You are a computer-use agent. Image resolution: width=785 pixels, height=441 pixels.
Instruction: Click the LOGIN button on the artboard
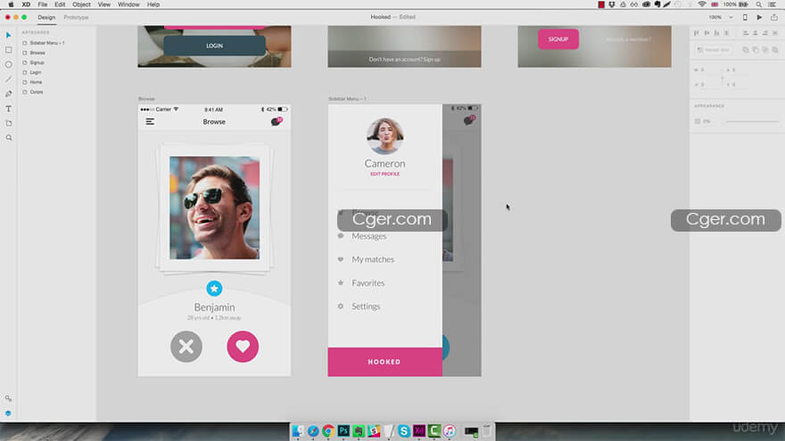214,45
